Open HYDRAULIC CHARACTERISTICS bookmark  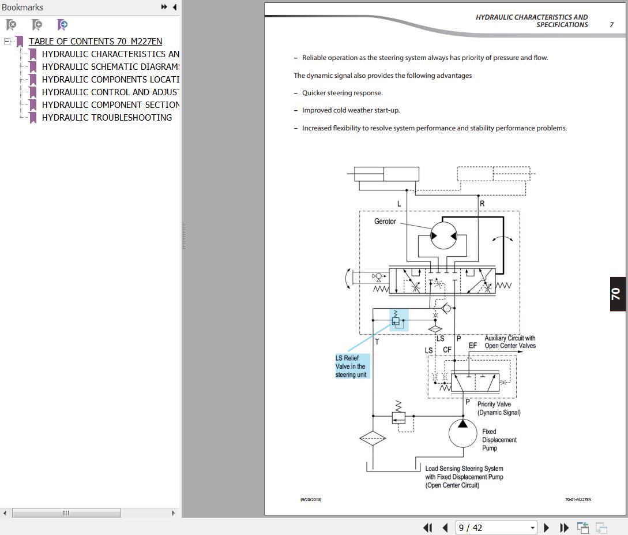click(111, 54)
